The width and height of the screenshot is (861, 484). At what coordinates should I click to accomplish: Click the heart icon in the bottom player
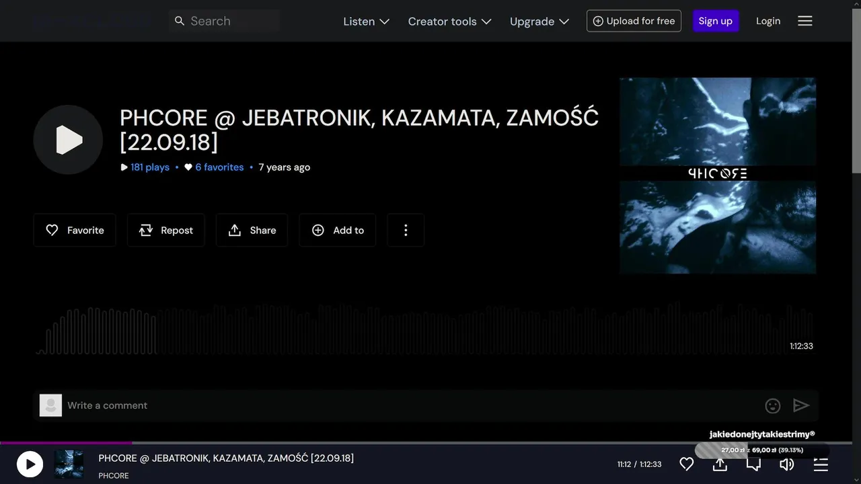687,464
